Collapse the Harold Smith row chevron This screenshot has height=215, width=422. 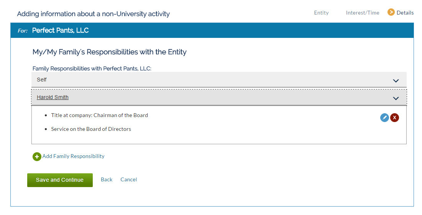(396, 98)
